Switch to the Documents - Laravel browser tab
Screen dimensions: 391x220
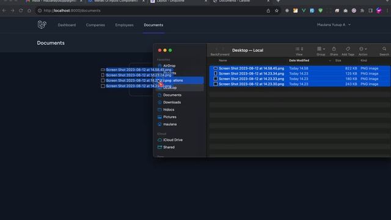[x=241, y=1]
